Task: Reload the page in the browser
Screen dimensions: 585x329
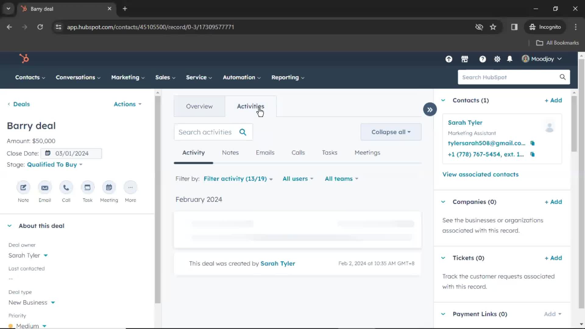Action: coord(40,27)
